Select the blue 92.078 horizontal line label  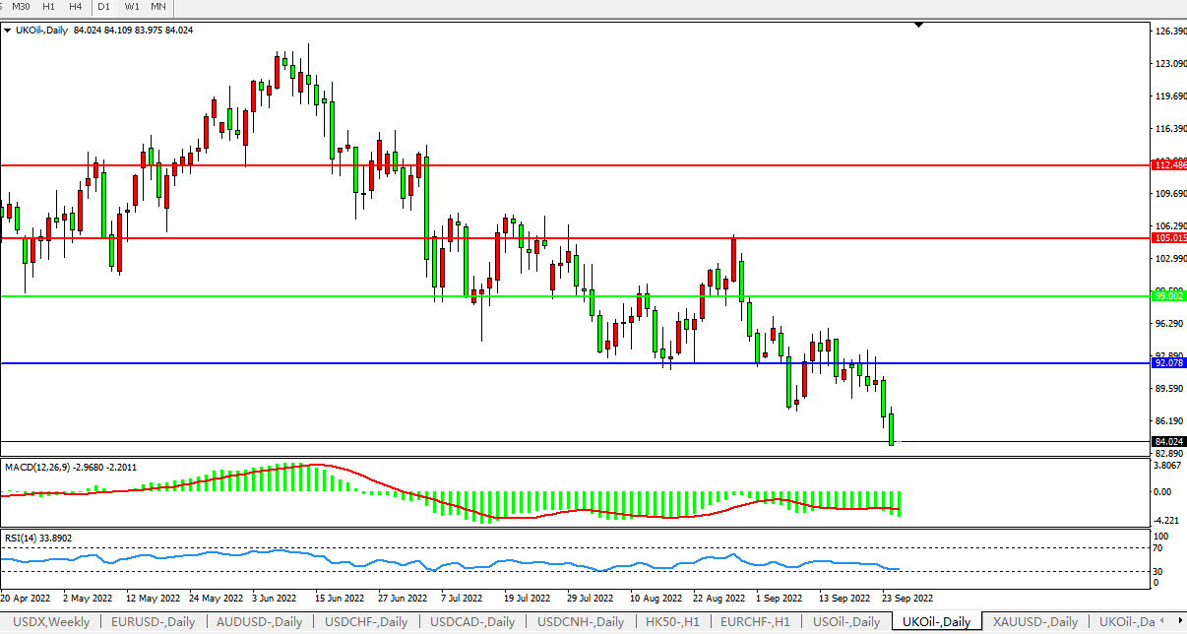coord(1168,363)
